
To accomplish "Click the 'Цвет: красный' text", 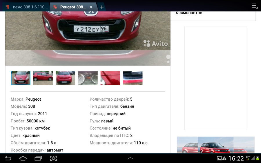I will [25, 135].
